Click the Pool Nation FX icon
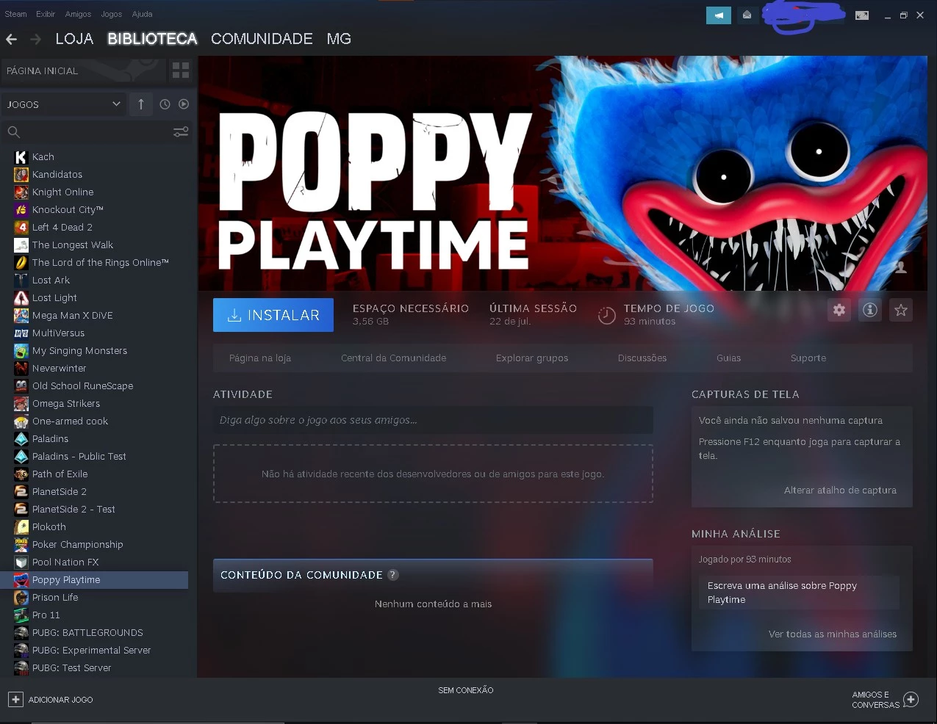The height and width of the screenshot is (724, 937). coord(21,562)
